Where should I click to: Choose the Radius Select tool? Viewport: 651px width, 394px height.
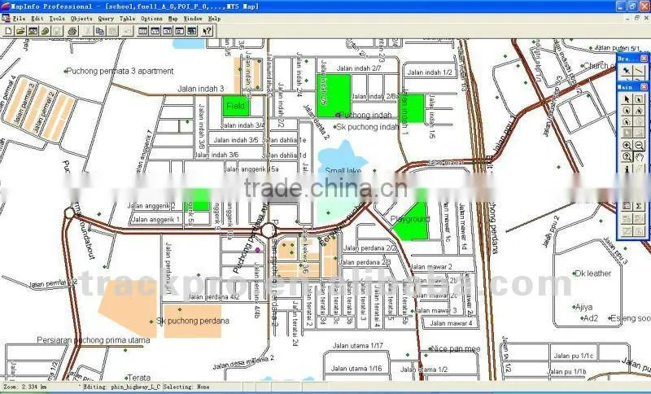point(627,111)
